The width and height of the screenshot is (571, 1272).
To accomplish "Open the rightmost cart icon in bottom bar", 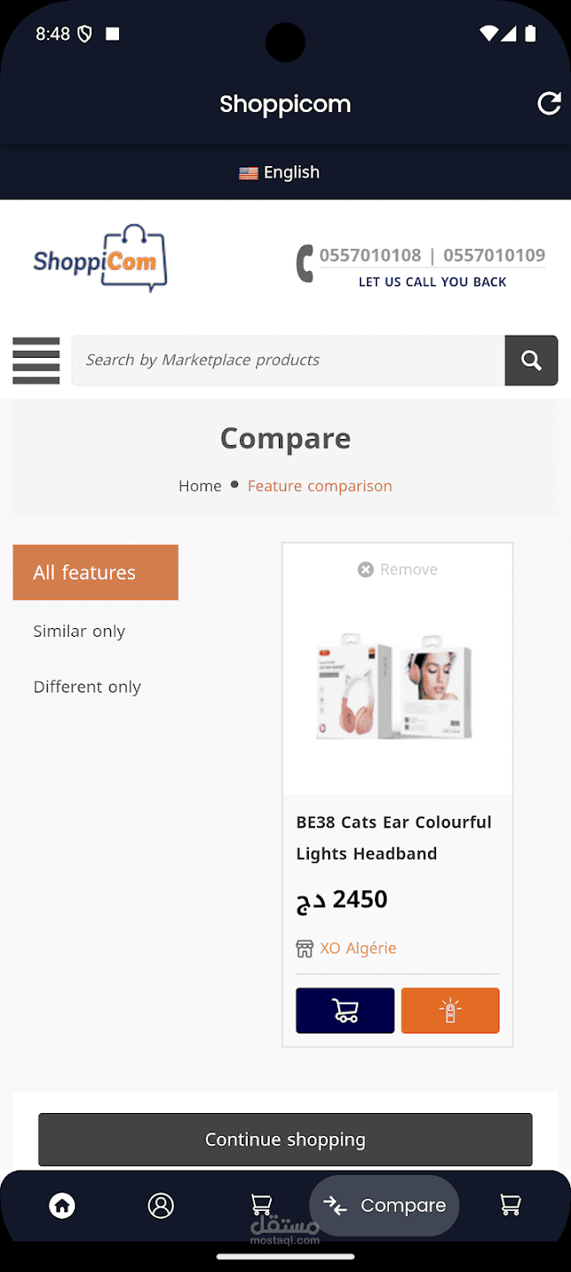I will 510,1205.
